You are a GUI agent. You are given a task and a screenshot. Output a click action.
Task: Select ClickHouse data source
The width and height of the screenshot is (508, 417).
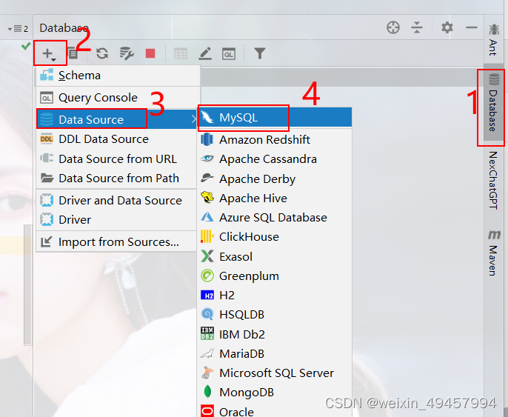(275, 237)
